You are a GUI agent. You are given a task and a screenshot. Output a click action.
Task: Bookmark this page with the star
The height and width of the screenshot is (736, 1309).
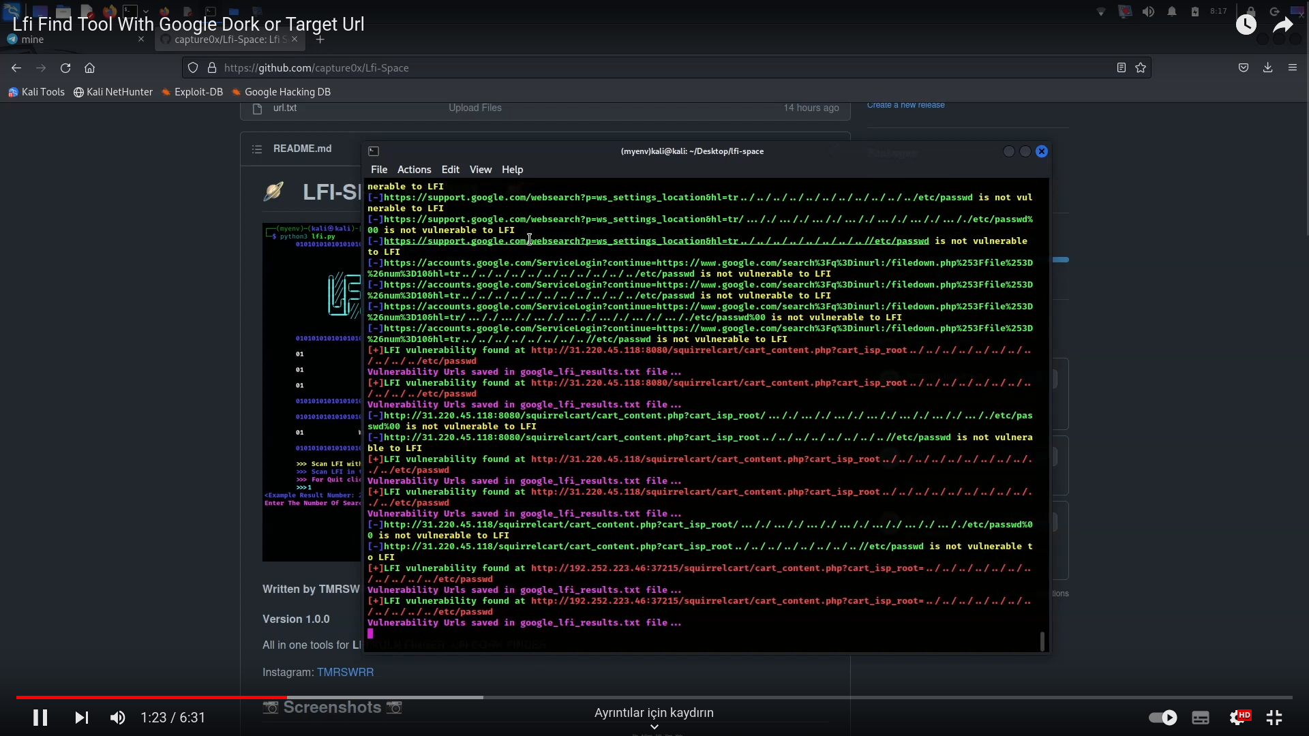1141,68
